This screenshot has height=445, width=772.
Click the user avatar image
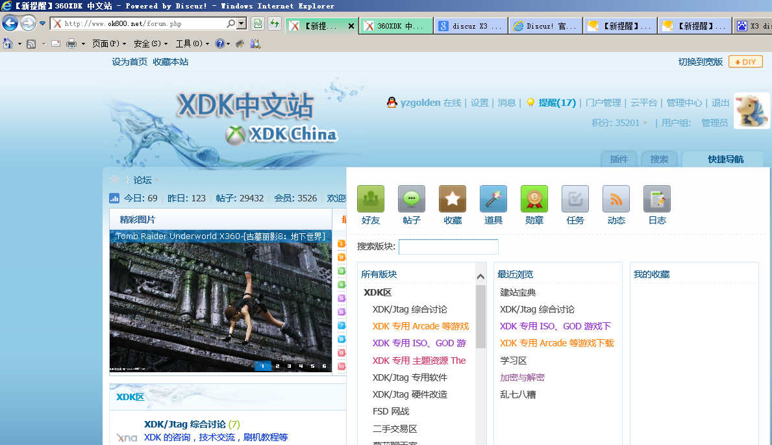point(751,111)
